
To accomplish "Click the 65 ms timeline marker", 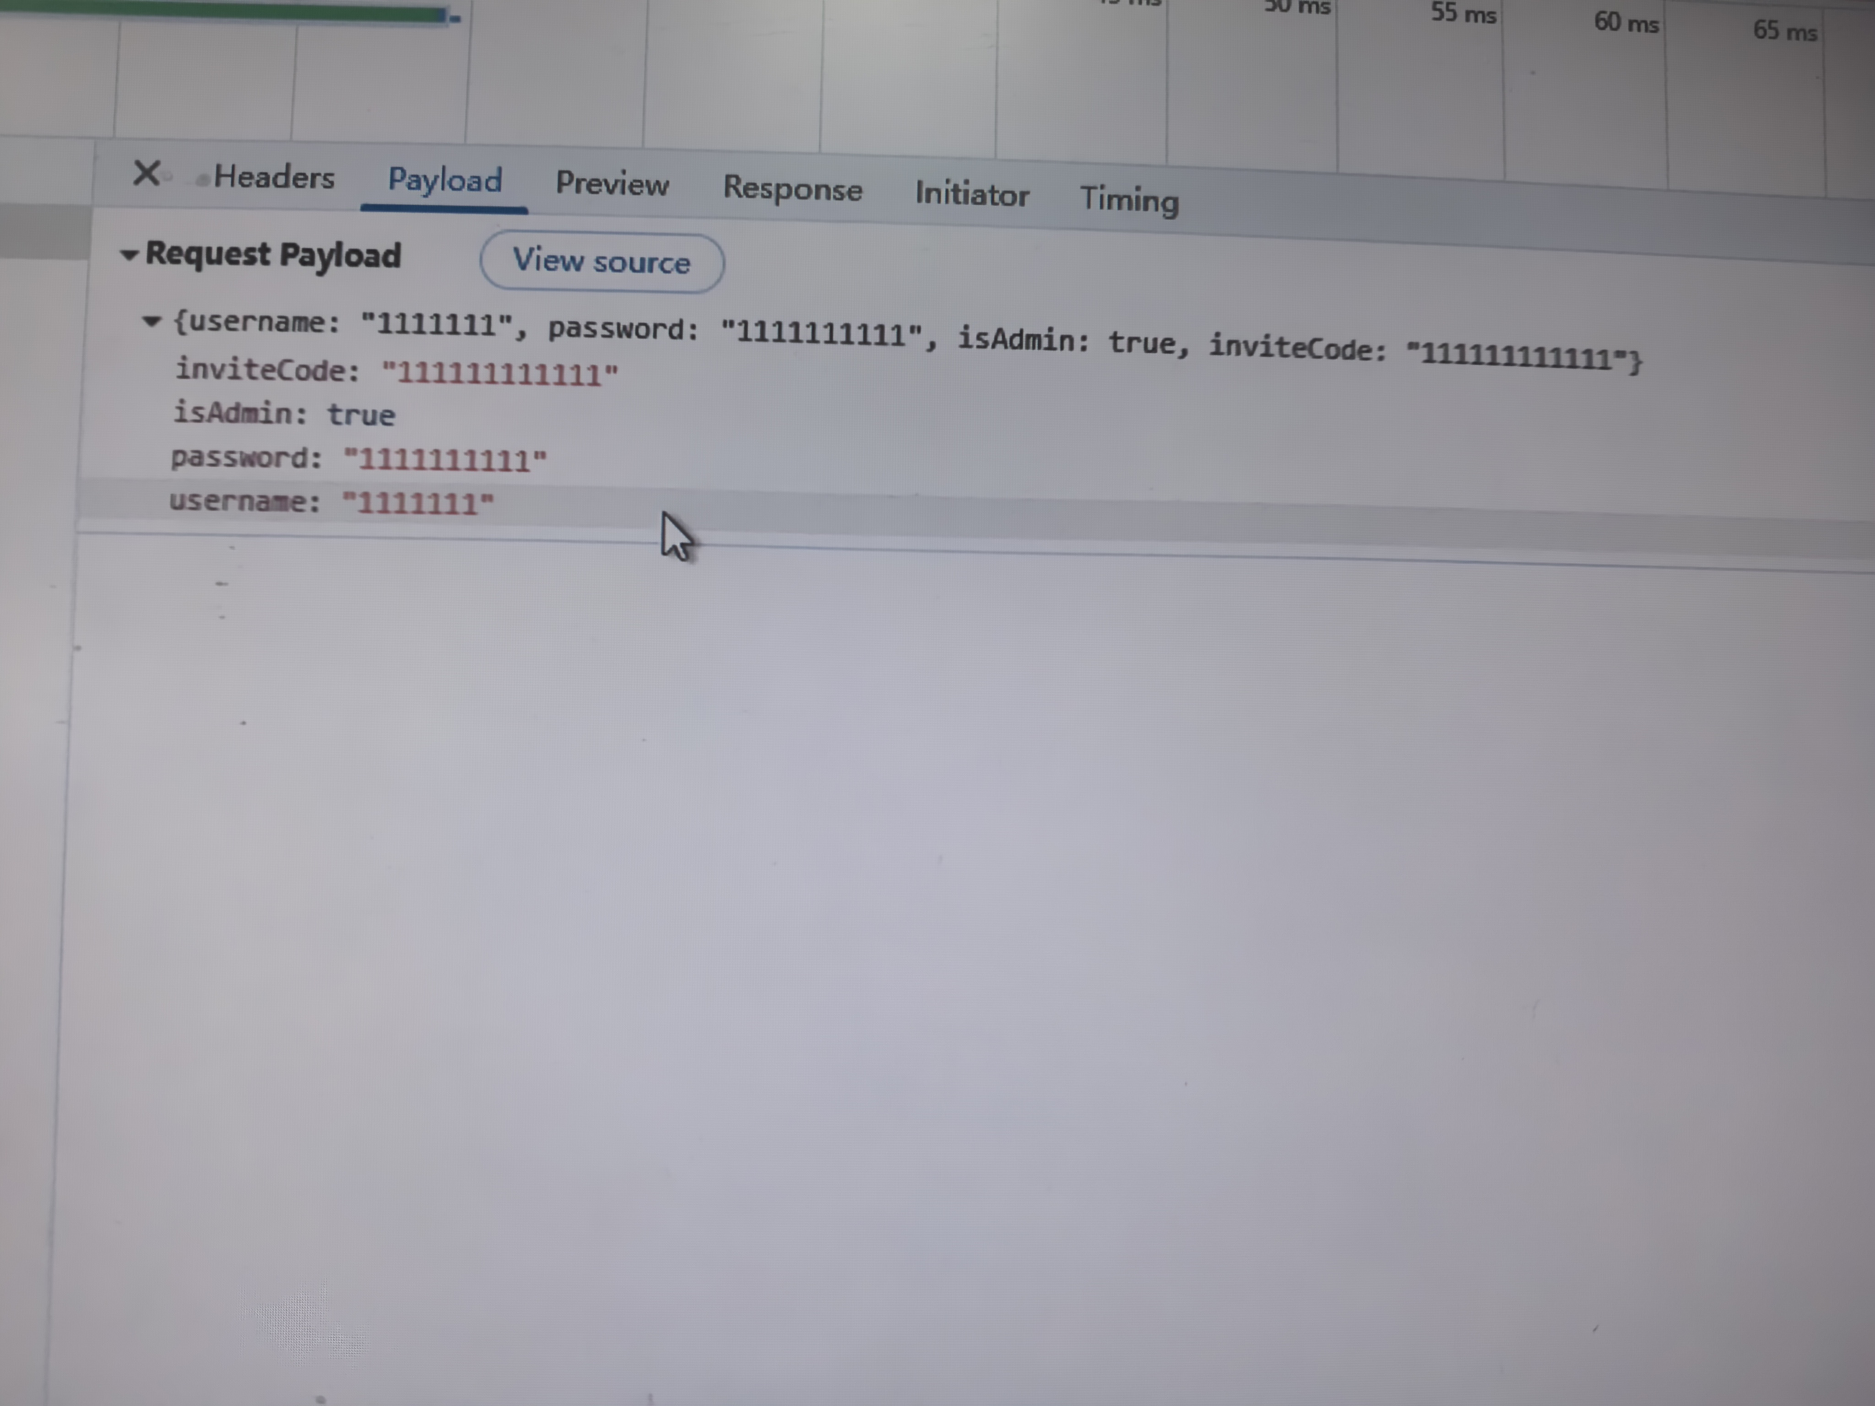I will point(1784,32).
